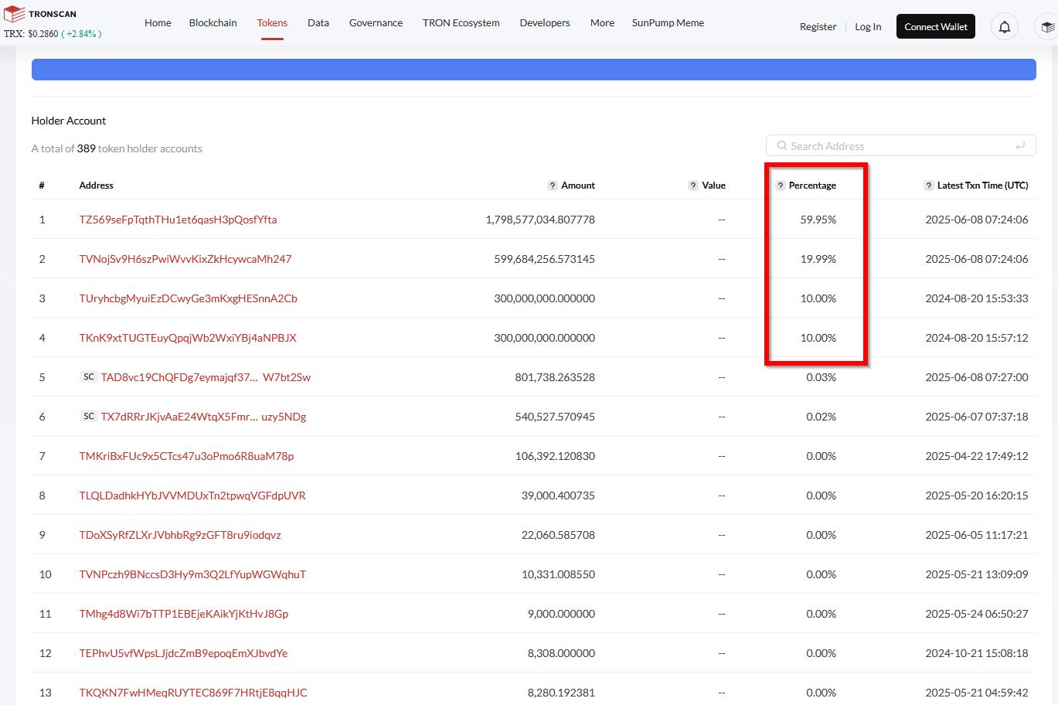This screenshot has height=705, width=1058.
Task: Click the Percentage column header label
Action: click(x=812, y=186)
